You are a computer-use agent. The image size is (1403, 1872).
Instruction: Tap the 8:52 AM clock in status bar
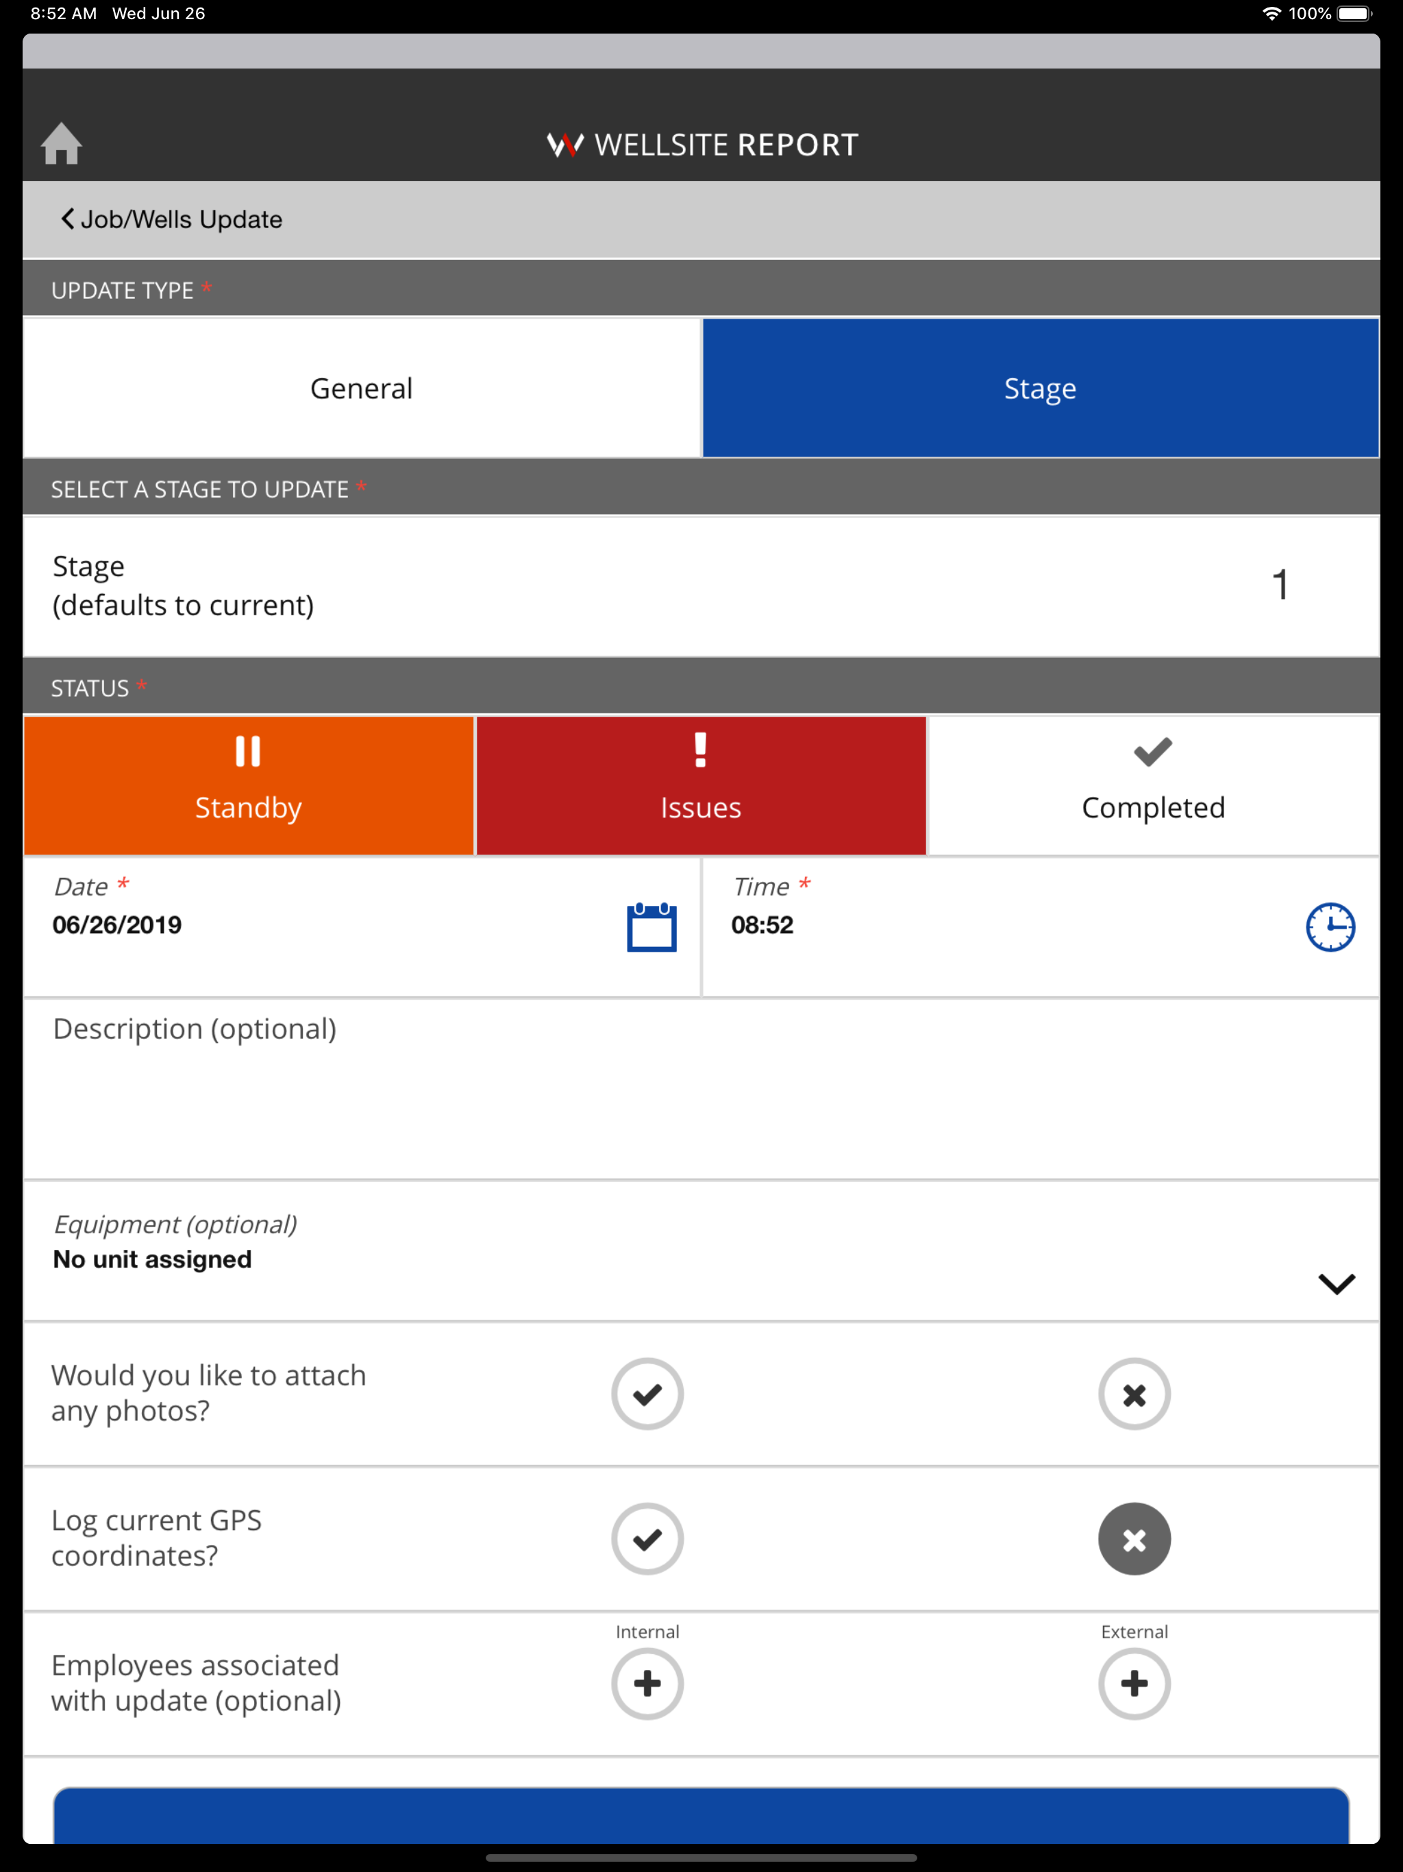coord(64,14)
